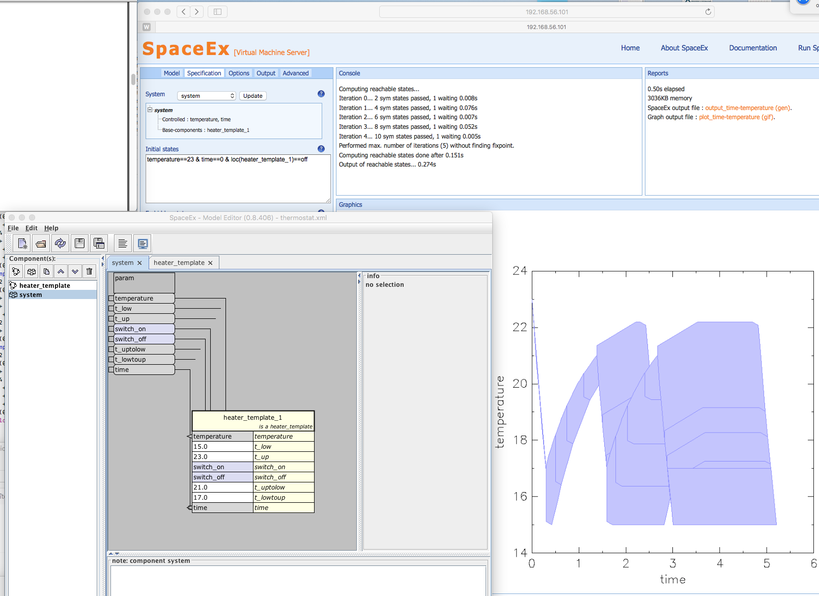Image resolution: width=819 pixels, height=596 pixels.
Task: Collapse the Component(s) side panel arrow
Action: pos(102,258)
